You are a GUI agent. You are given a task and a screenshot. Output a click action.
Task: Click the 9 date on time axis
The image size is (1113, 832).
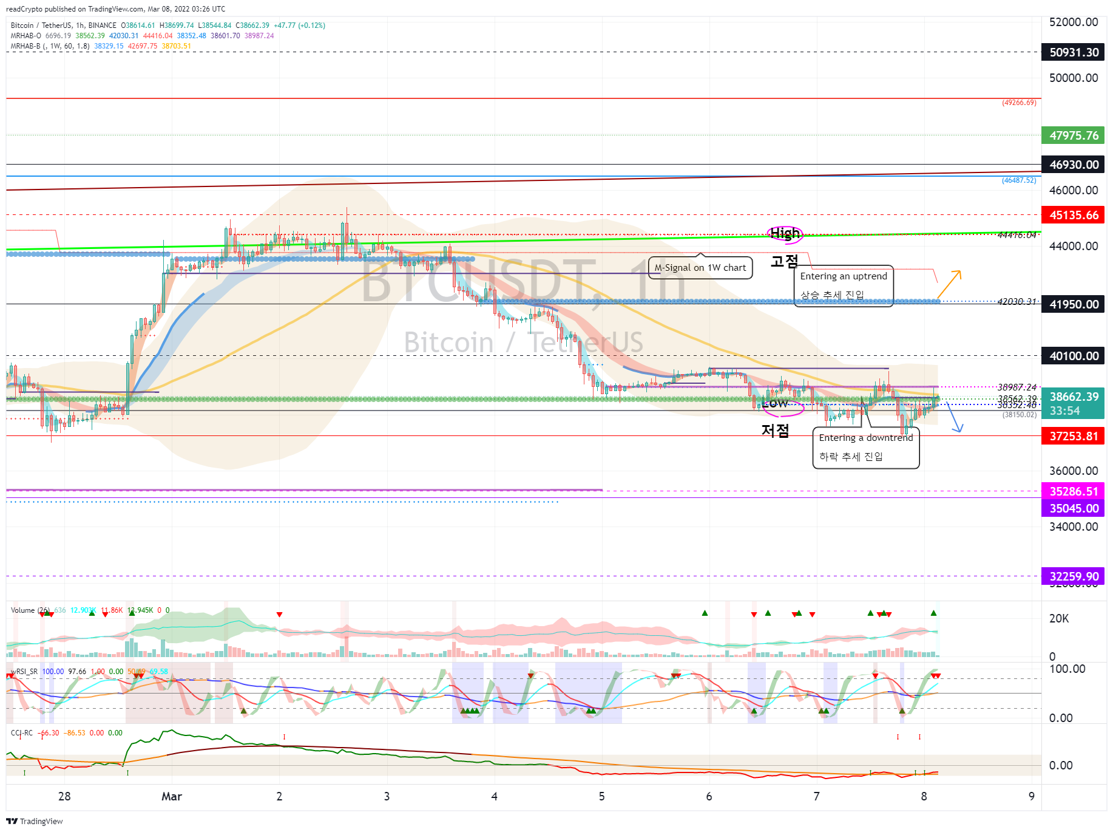pos(1031,796)
